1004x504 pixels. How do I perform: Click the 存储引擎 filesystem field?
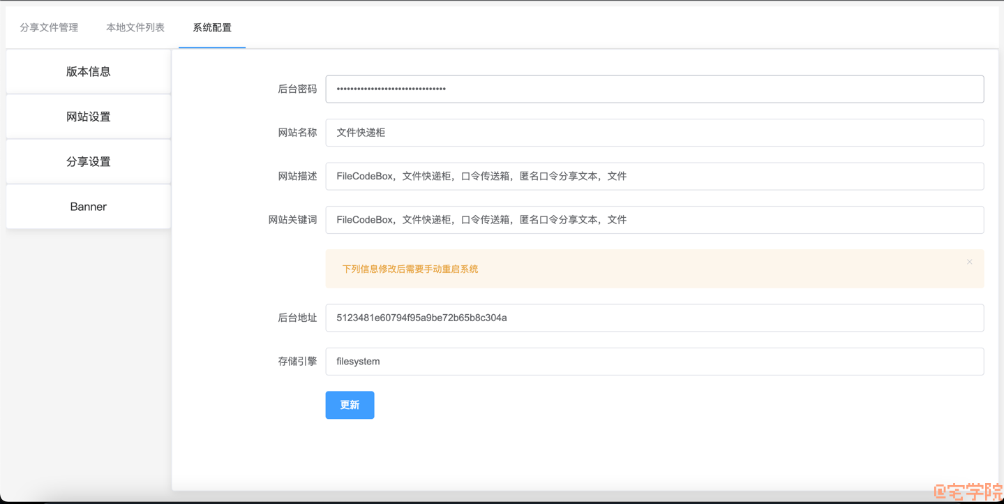[654, 362]
